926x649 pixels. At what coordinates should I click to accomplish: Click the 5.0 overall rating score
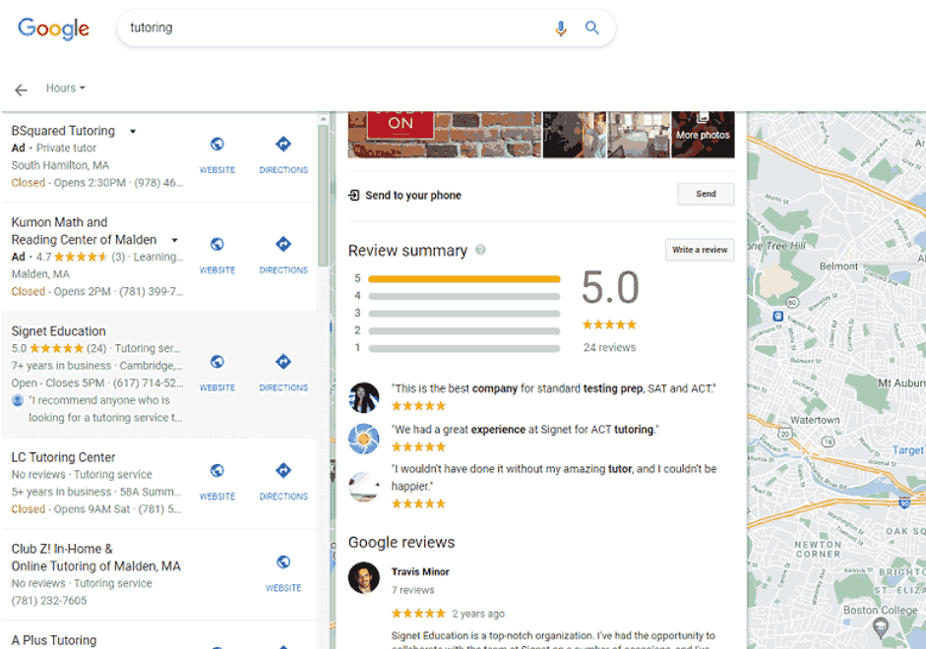(x=610, y=287)
